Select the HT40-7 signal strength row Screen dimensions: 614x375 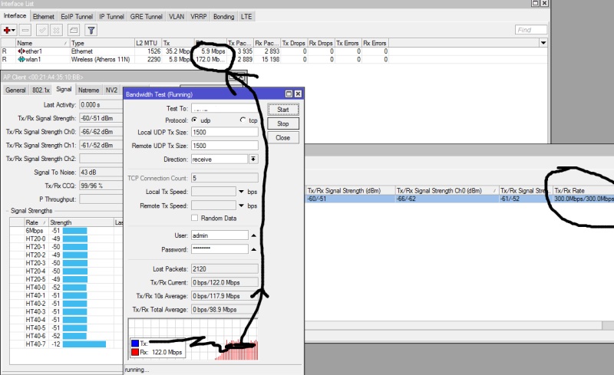click(66, 344)
